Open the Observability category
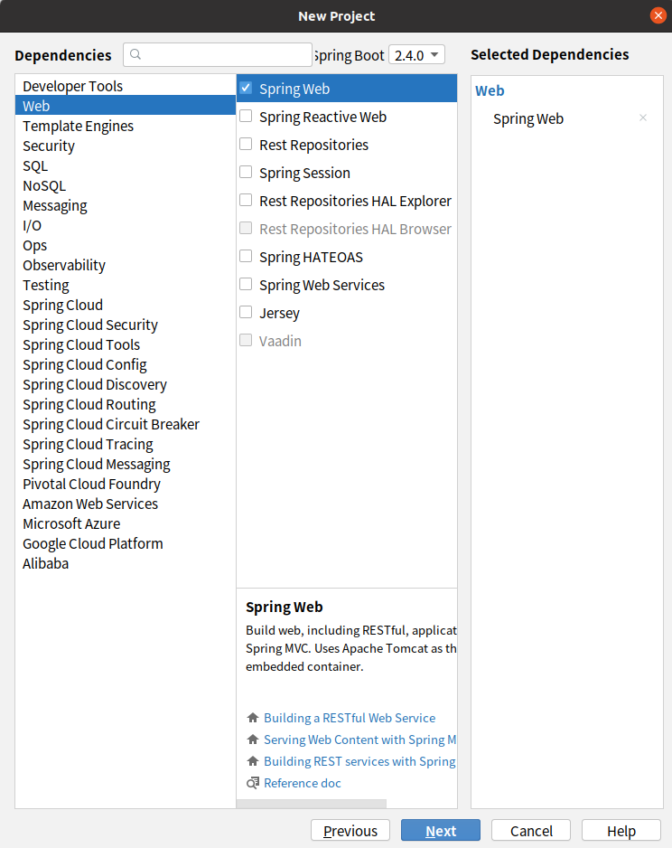Screen dimensions: 672x848 pos(126,265)
